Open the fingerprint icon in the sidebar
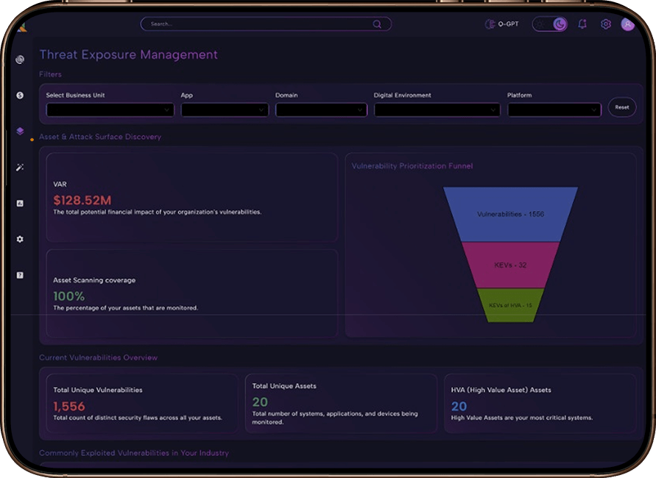 pos(20,60)
